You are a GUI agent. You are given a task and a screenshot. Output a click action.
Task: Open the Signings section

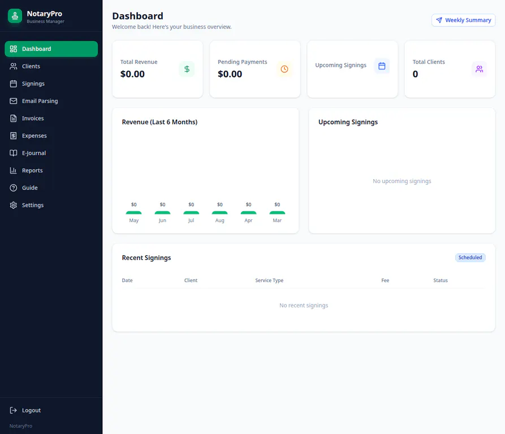51,84
